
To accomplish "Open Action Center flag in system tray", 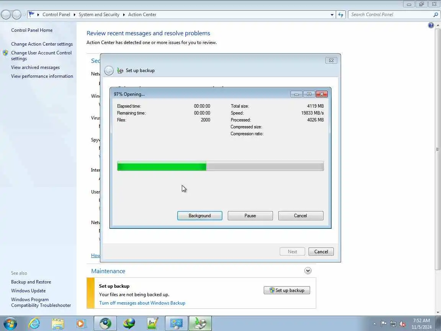I will click(x=384, y=324).
